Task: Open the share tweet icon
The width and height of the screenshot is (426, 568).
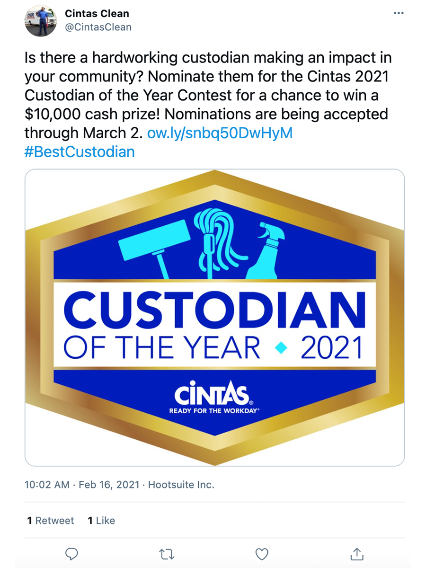Action: coord(357,553)
